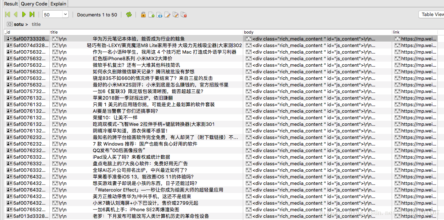Go to the next page of documents
The height and width of the screenshot is (220, 444).
(24, 15)
